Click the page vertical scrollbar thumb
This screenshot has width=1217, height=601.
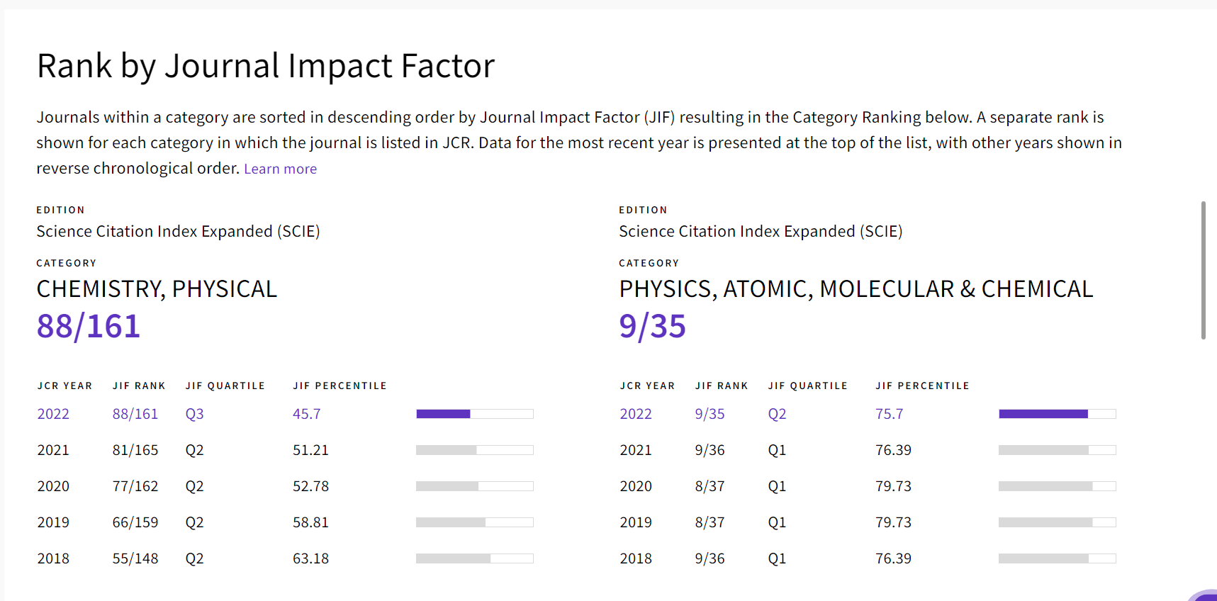pyautogui.click(x=1203, y=270)
